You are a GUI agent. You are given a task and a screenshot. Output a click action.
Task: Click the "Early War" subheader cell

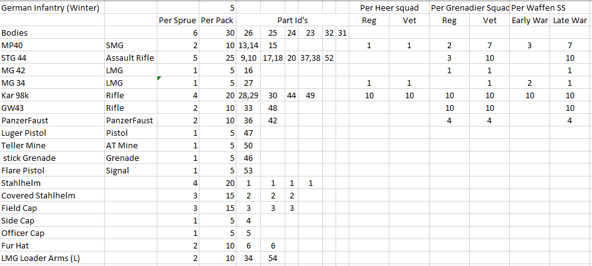click(529, 20)
